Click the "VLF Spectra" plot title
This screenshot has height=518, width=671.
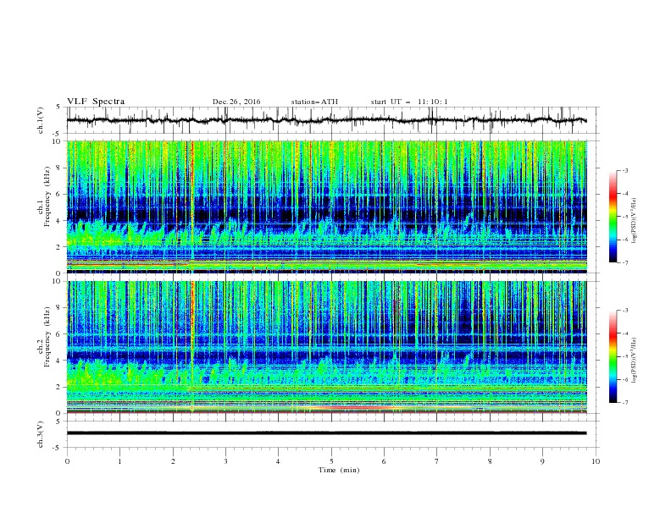(96, 102)
